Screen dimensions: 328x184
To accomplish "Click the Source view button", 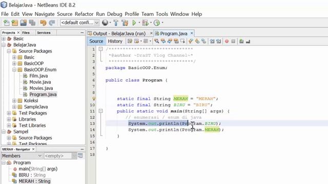I will point(96,41).
